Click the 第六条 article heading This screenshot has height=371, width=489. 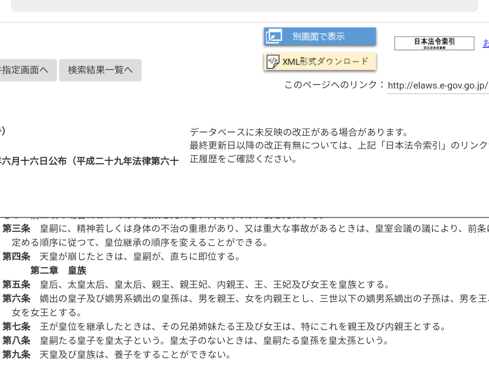coord(17,299)
